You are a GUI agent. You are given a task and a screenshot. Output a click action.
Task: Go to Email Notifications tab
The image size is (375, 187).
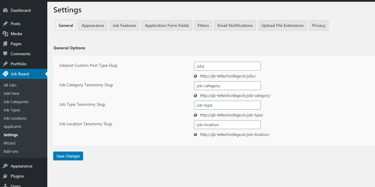tap(235, 25)
